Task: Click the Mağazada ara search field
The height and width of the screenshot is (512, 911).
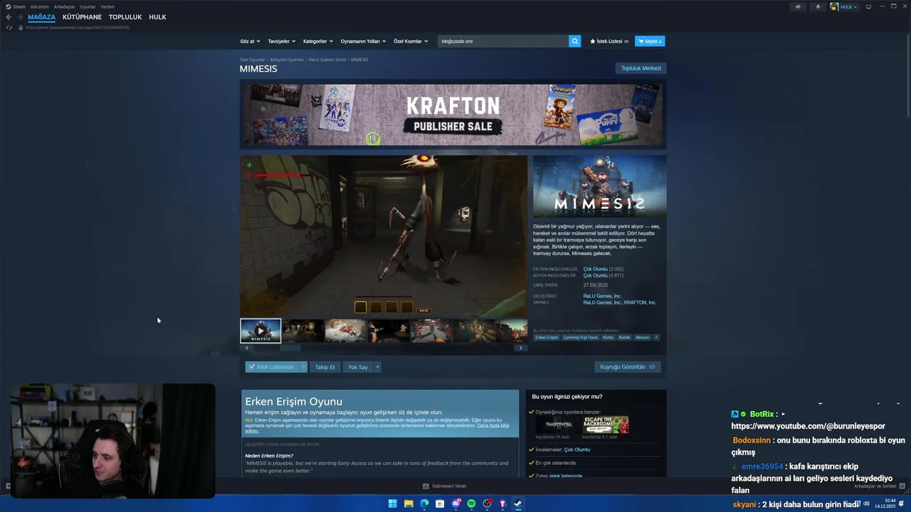Action: (503, 41)
